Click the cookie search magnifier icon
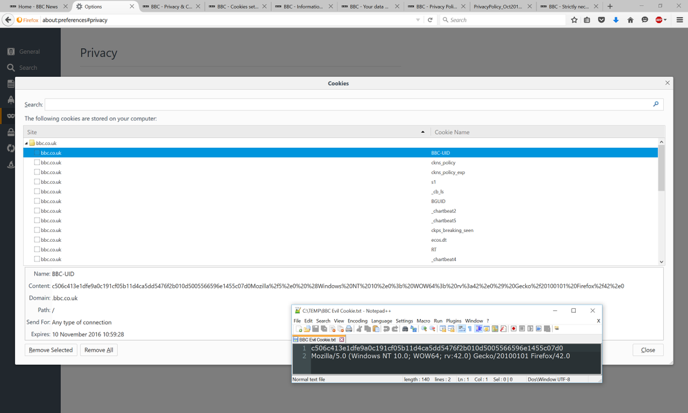 [x=656, y=104]
